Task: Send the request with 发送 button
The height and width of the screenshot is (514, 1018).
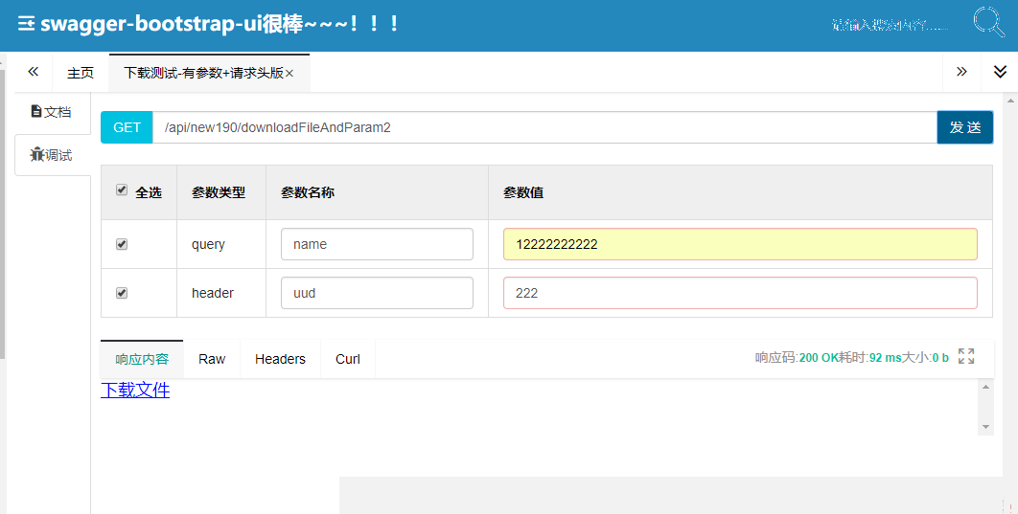Action: 964,127
